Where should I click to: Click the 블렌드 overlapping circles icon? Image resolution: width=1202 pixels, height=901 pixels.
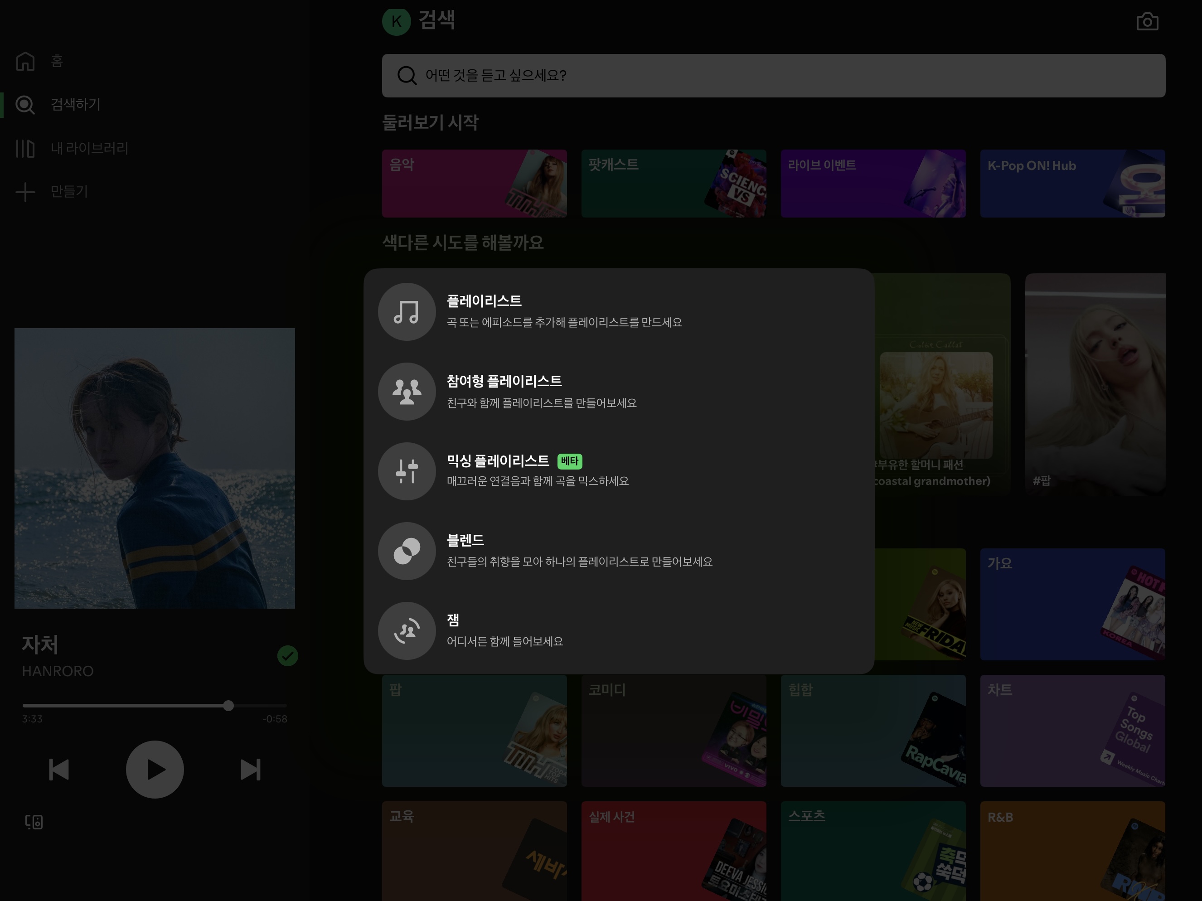click(x=407, y=551)
